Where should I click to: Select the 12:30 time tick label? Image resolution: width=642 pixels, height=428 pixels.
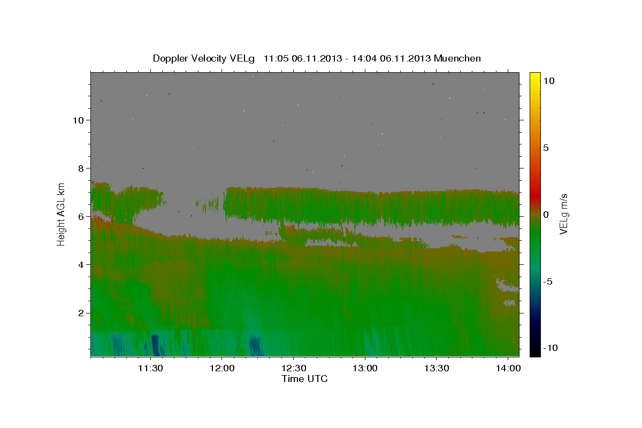click(293, 368)
